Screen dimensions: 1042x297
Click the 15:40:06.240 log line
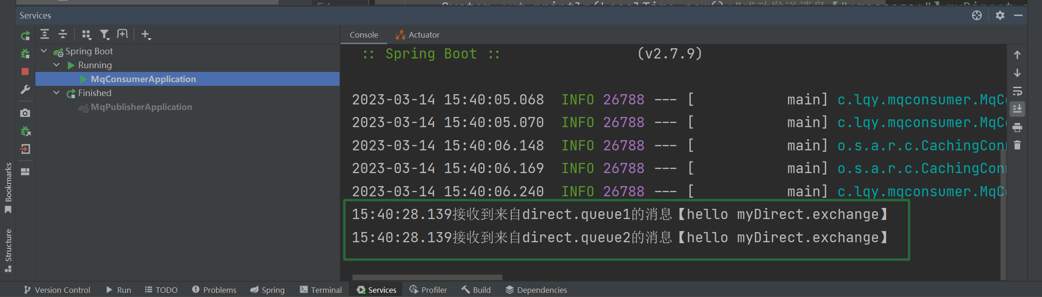pos(679,191)
